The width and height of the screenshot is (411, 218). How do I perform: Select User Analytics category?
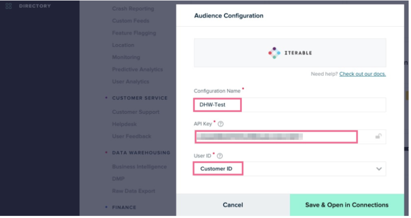[x=131, y=82]
